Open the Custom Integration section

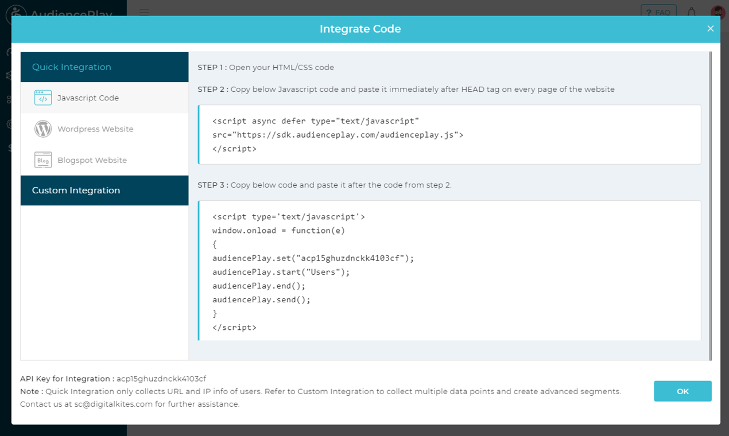[104, 190]
